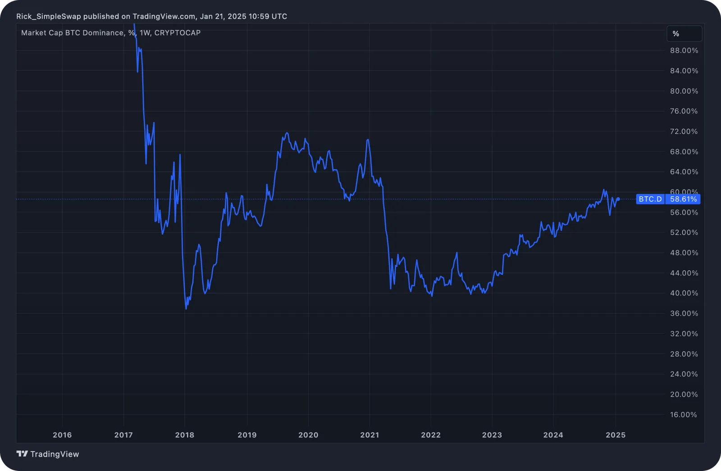Click the 52.00% price scale label
Screen dimensions: 721x471
tap(684, 233)
